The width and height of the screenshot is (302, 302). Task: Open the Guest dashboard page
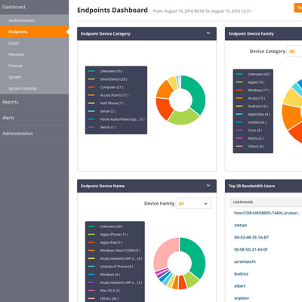pyautogui.click(x=14, y=43)
